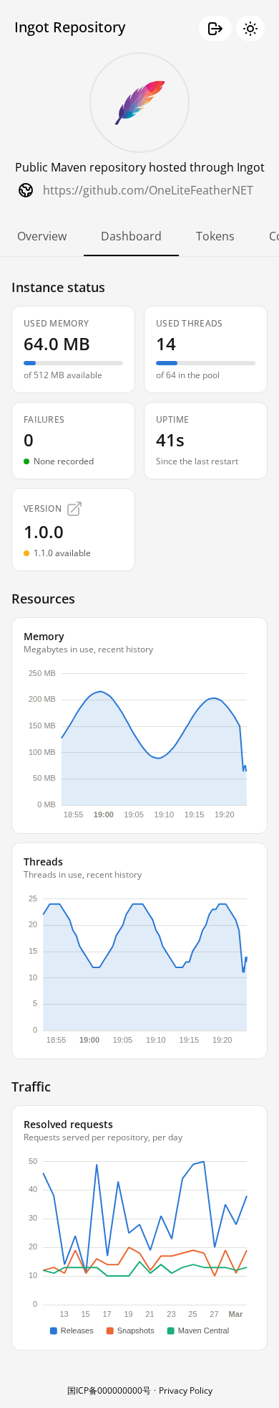Select the Dashboard tab

pos(131,236)
